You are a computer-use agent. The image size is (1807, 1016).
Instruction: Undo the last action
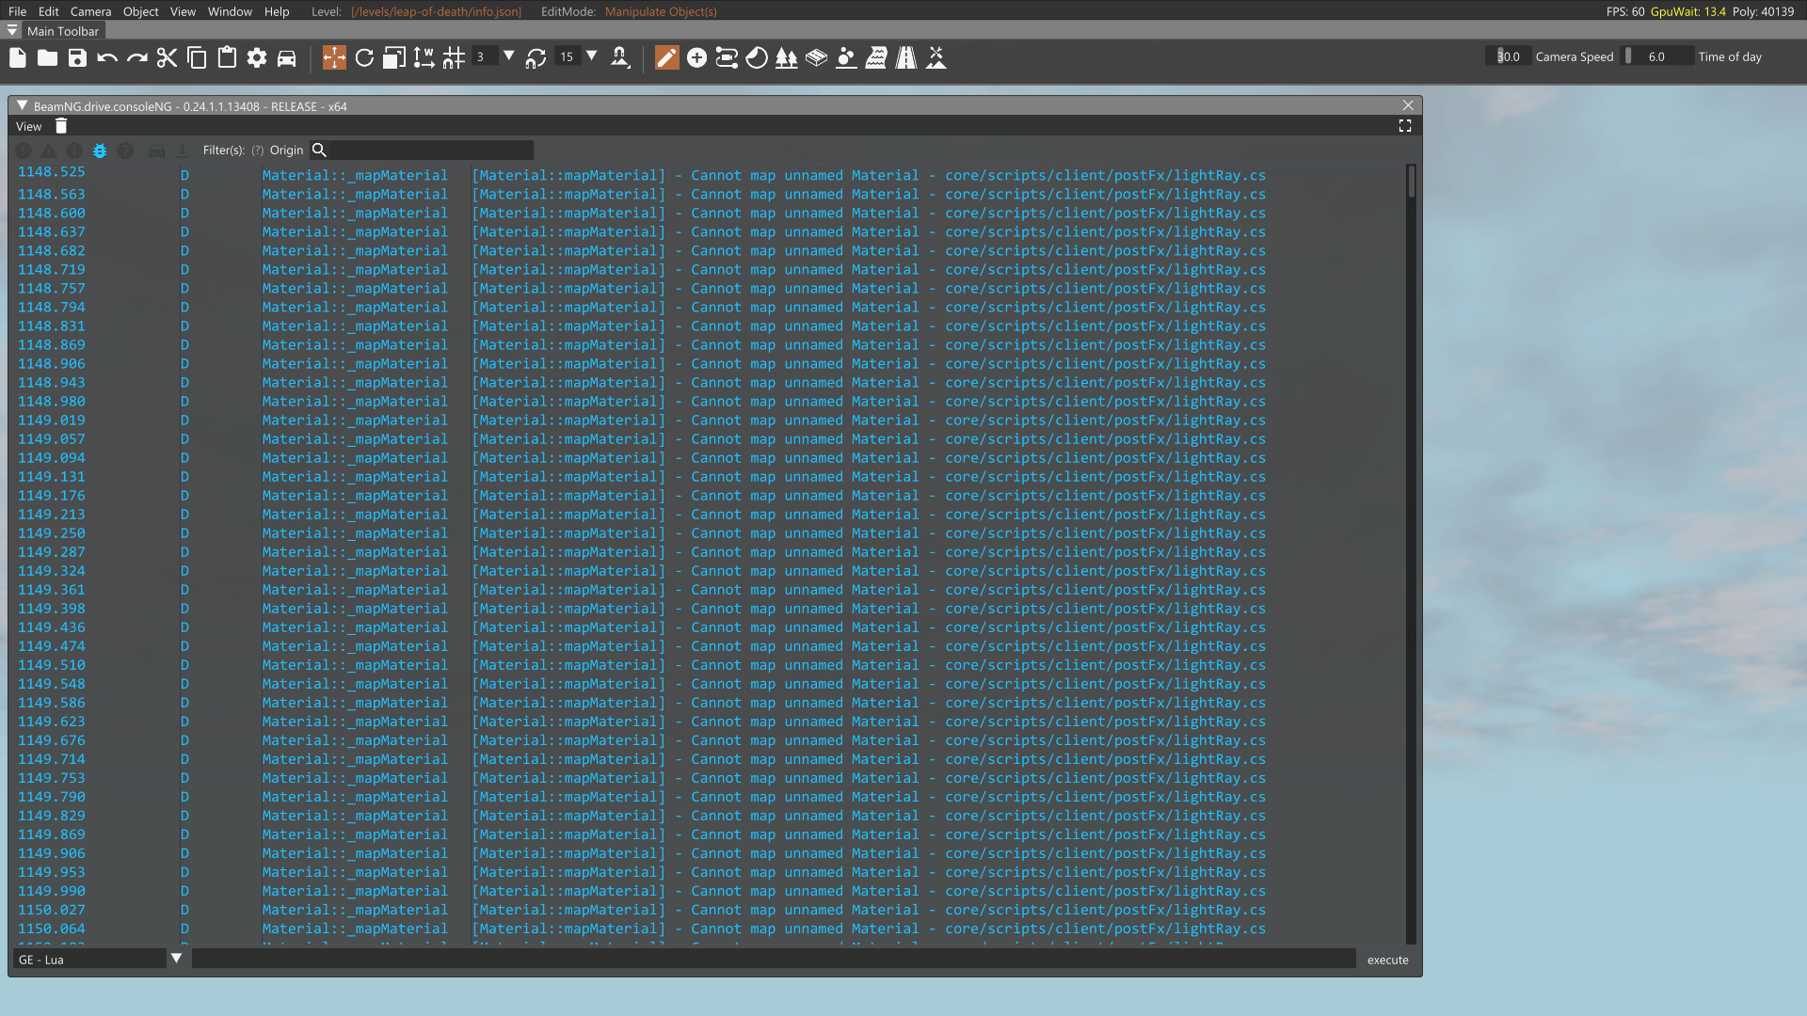107,58
